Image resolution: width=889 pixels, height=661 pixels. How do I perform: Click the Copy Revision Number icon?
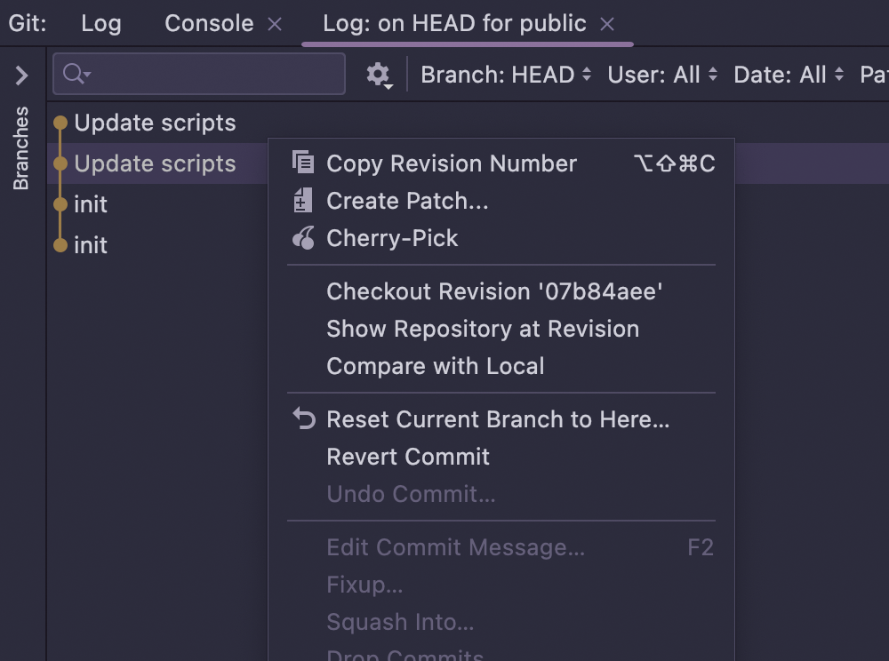(x=303, y=163)
